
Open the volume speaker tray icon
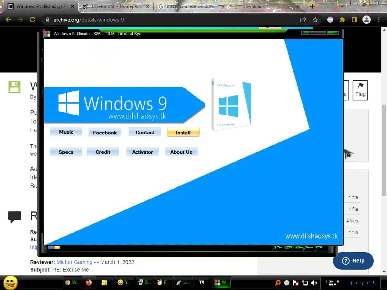click(314, 283)
